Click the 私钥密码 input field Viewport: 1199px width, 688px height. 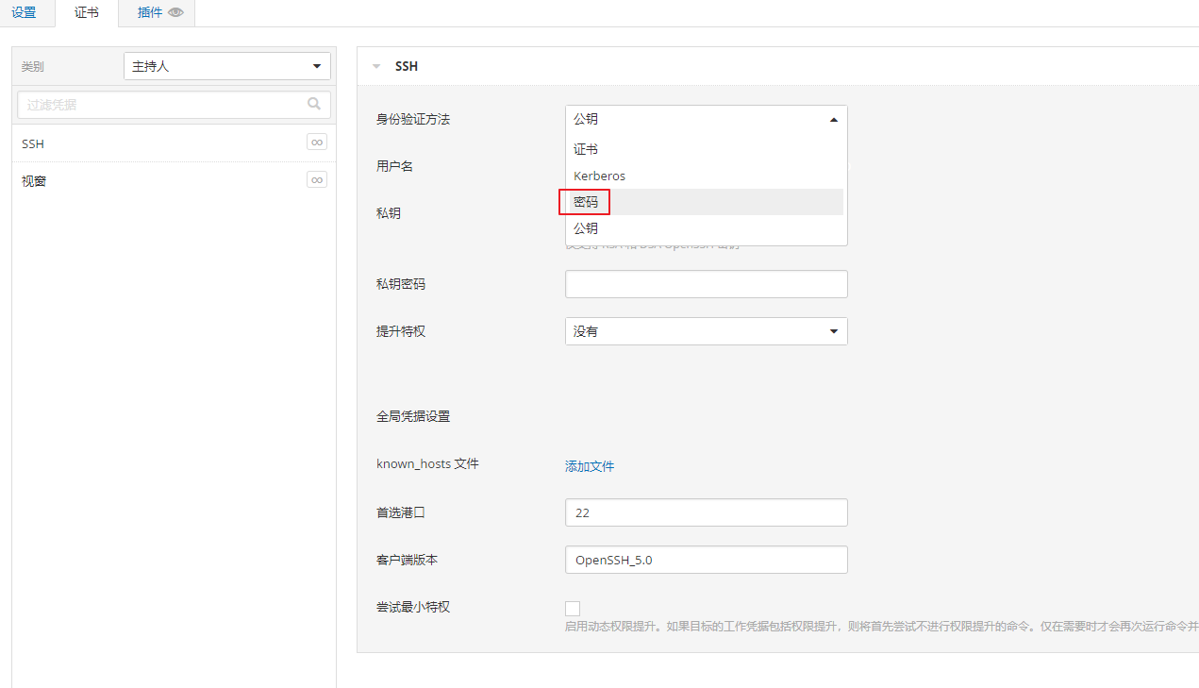tap(706, 284)
